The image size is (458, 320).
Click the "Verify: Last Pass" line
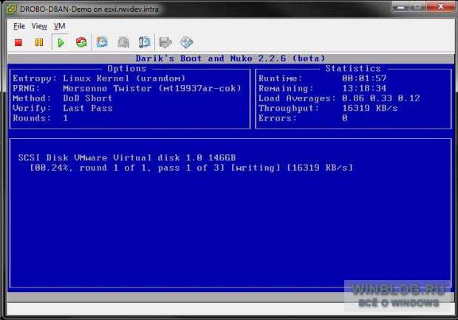click(x=63, y=108)
